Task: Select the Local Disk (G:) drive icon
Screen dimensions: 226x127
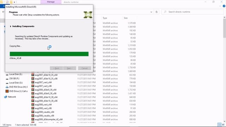Action: (7, 83)
